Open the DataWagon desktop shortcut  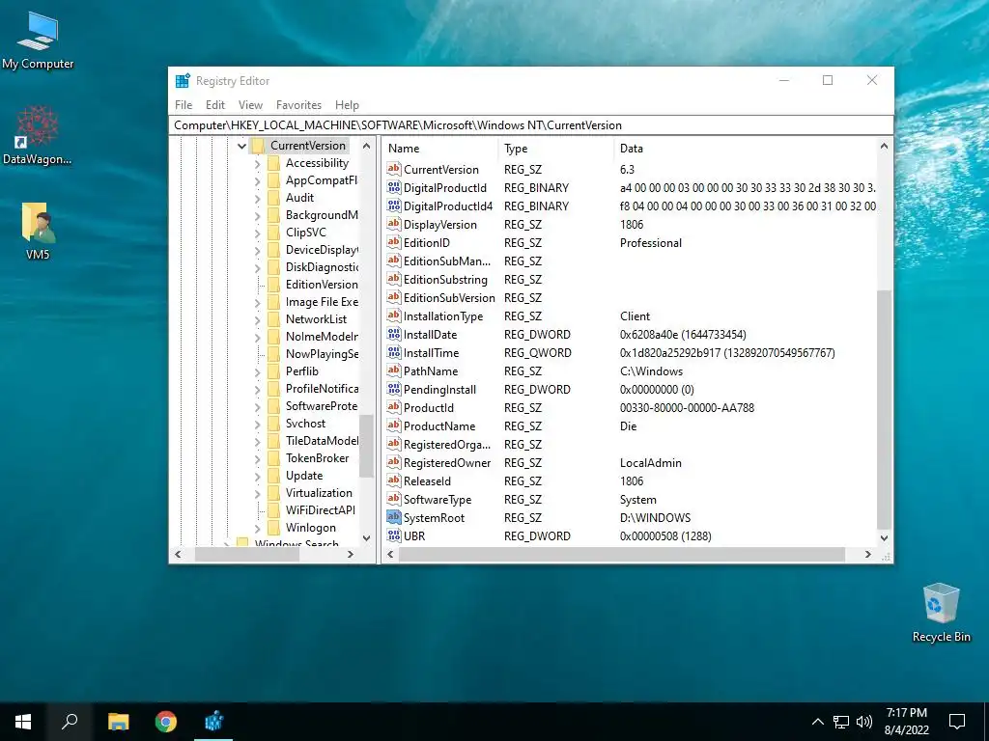(38, 135)
